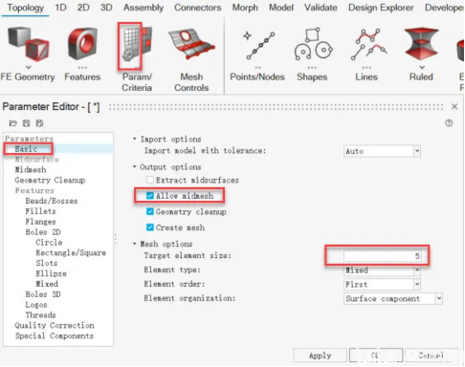Switch to the Model tab

pos(281,8)
